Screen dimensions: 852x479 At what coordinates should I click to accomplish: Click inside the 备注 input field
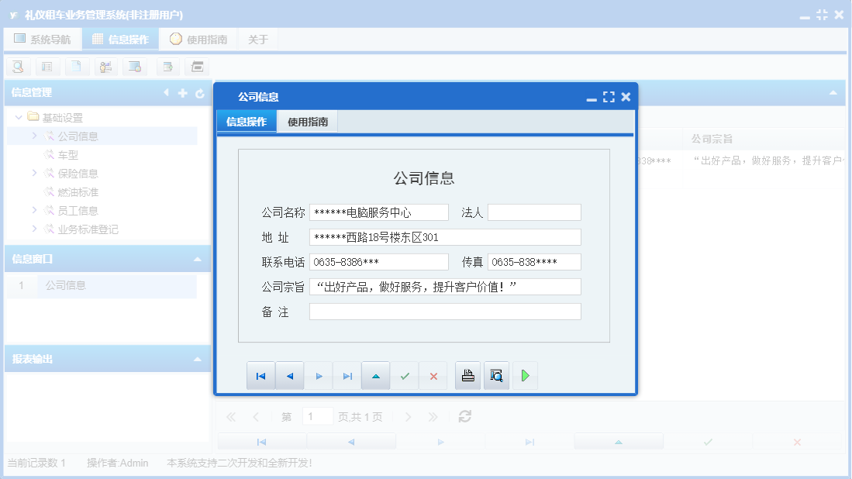click(446, 312)
